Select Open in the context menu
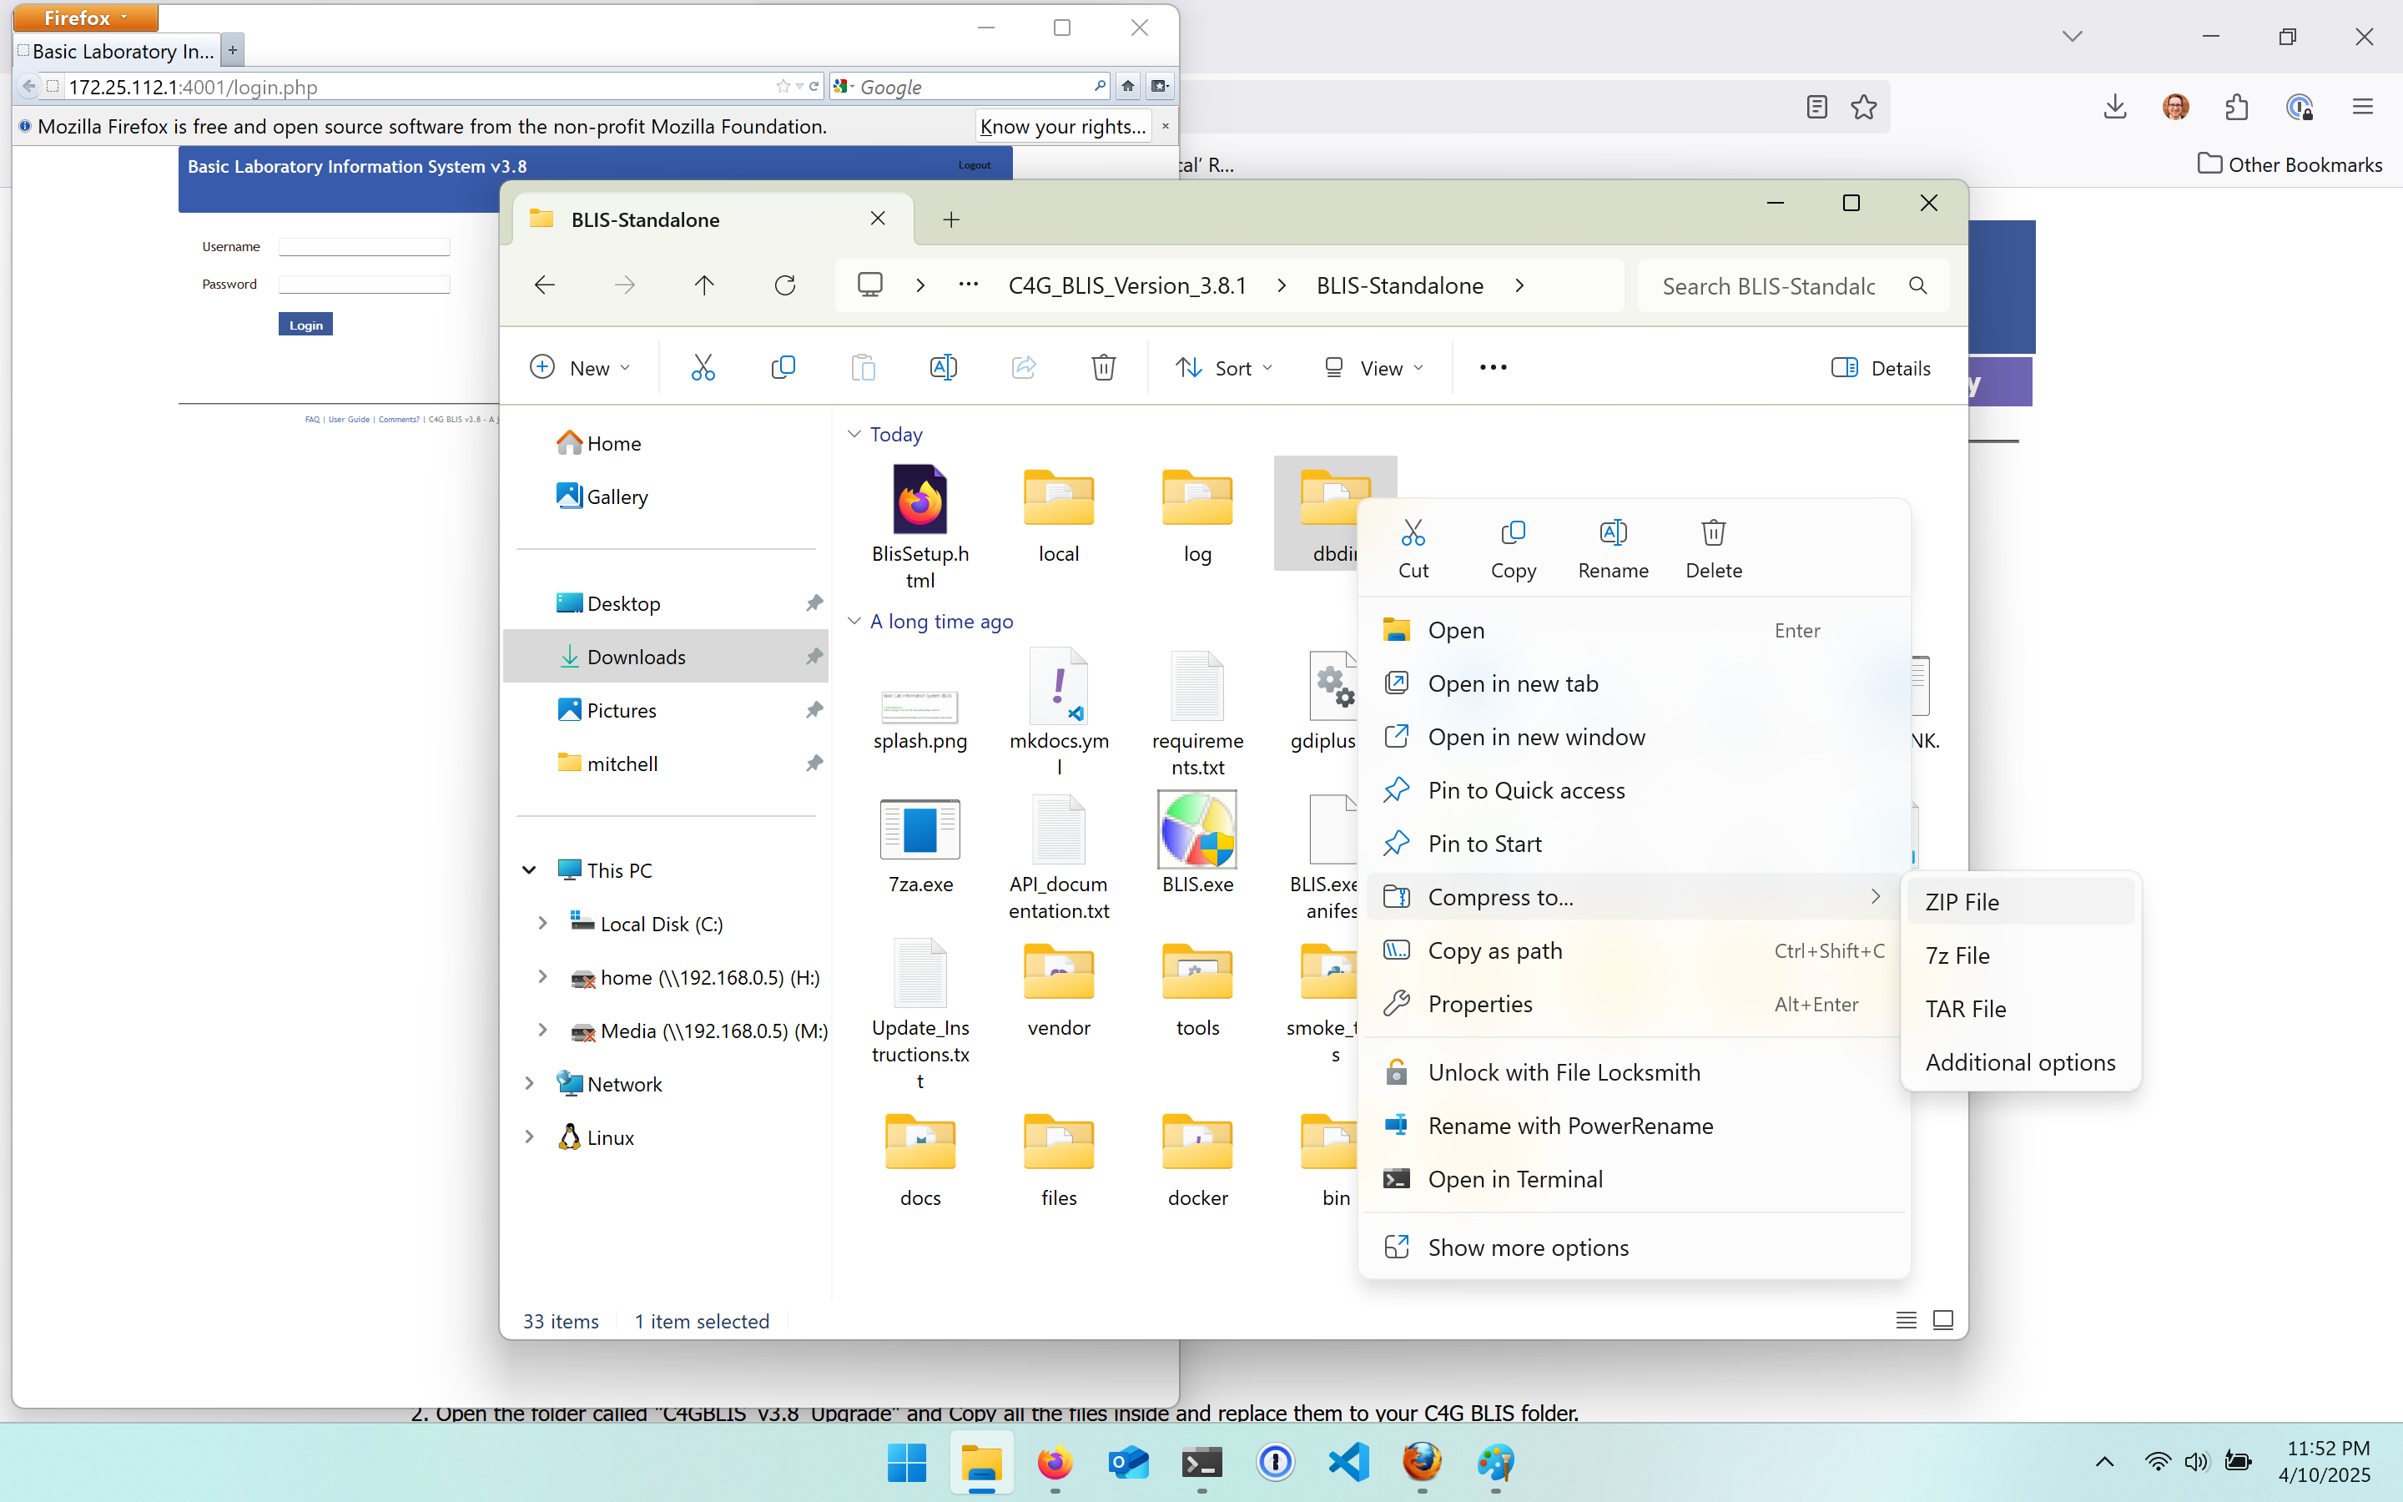 click(1634, 630)
